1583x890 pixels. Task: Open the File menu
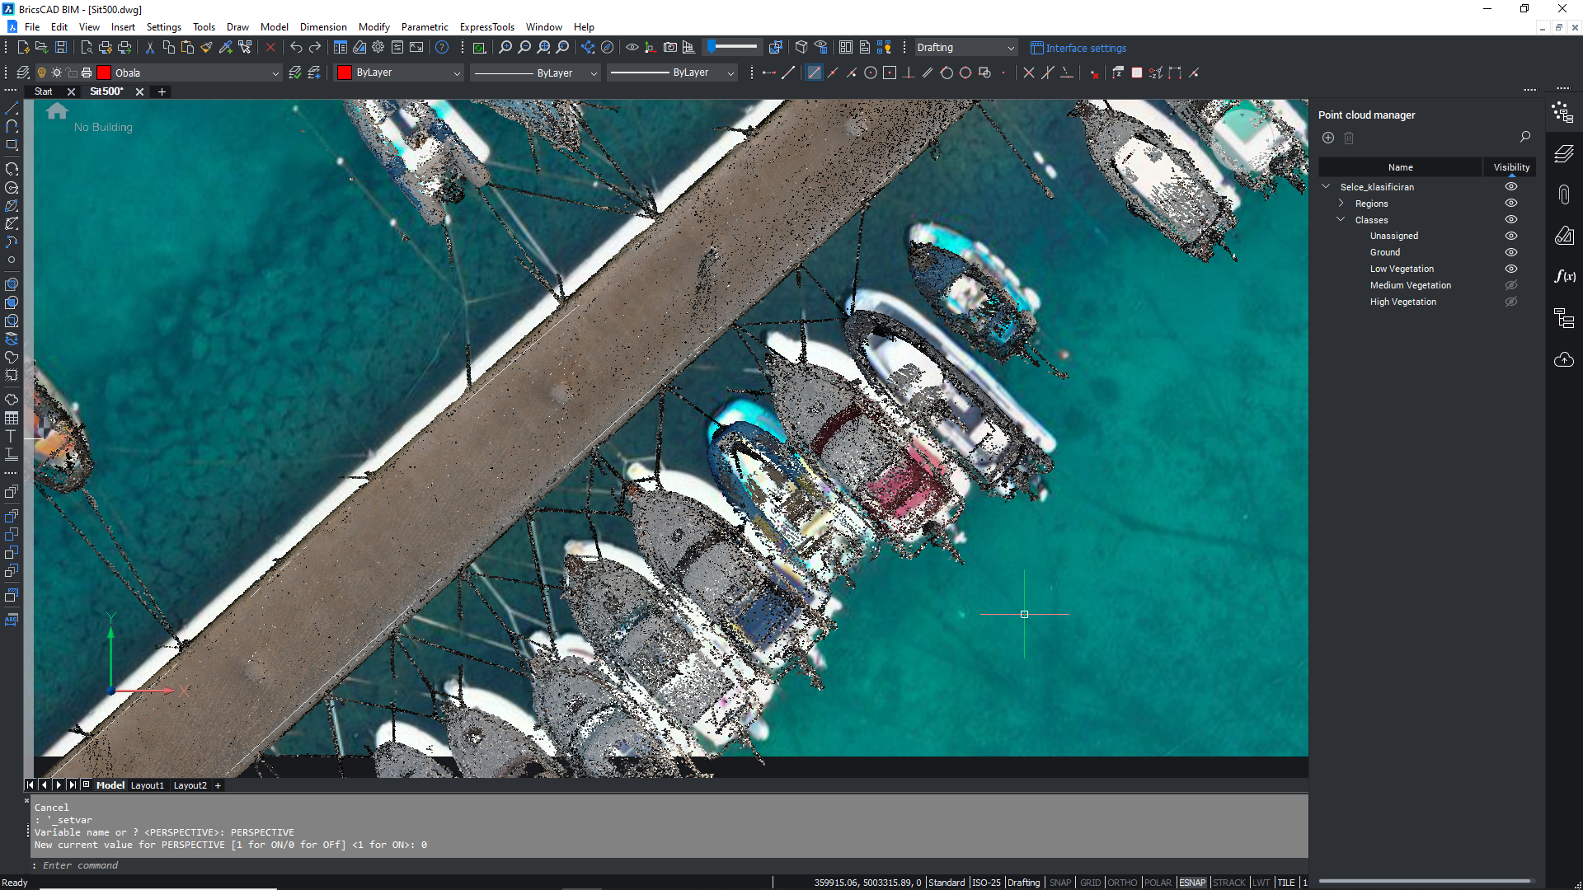click(x=32, y=27)
